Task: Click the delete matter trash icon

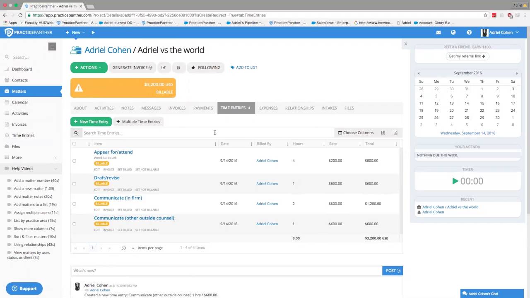Action: (178, 67)
